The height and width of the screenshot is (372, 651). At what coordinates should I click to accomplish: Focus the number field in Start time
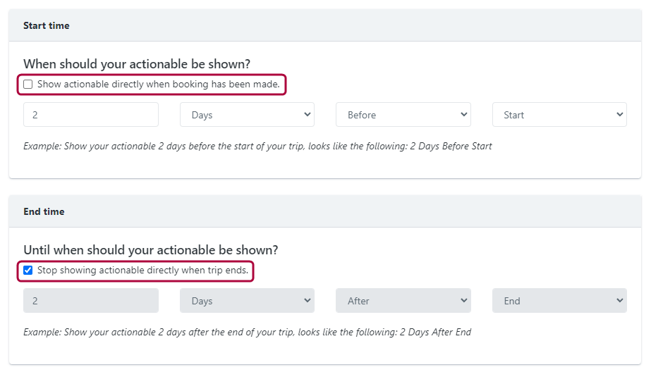point(91,115)
